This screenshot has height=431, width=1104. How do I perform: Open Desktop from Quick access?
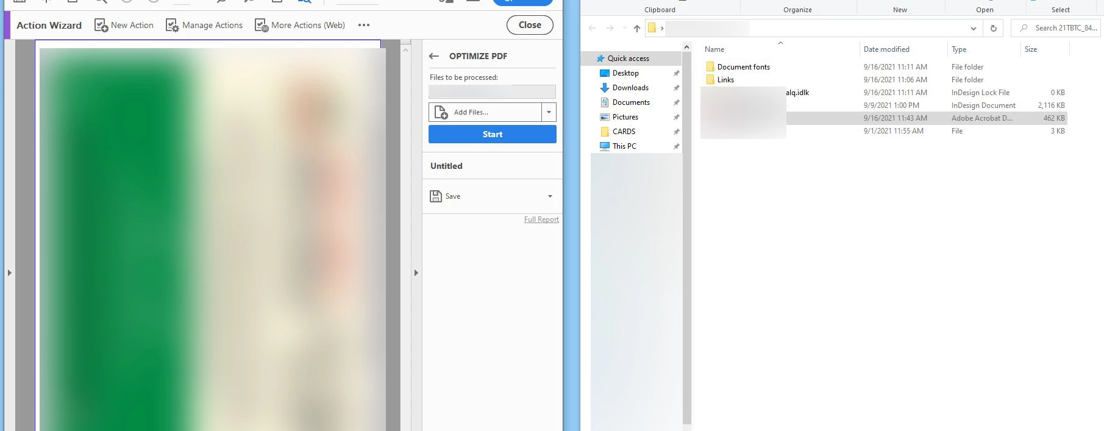[625, 73]
